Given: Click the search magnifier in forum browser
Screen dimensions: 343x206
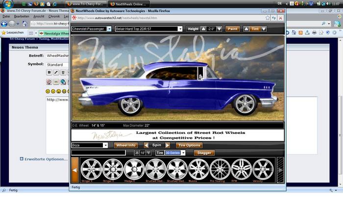Looking at the screenshot, I should point(323,24).
